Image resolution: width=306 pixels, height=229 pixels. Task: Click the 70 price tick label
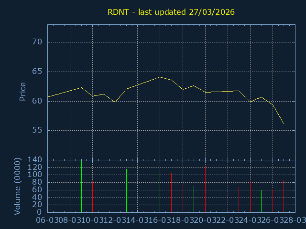[37, 42]
